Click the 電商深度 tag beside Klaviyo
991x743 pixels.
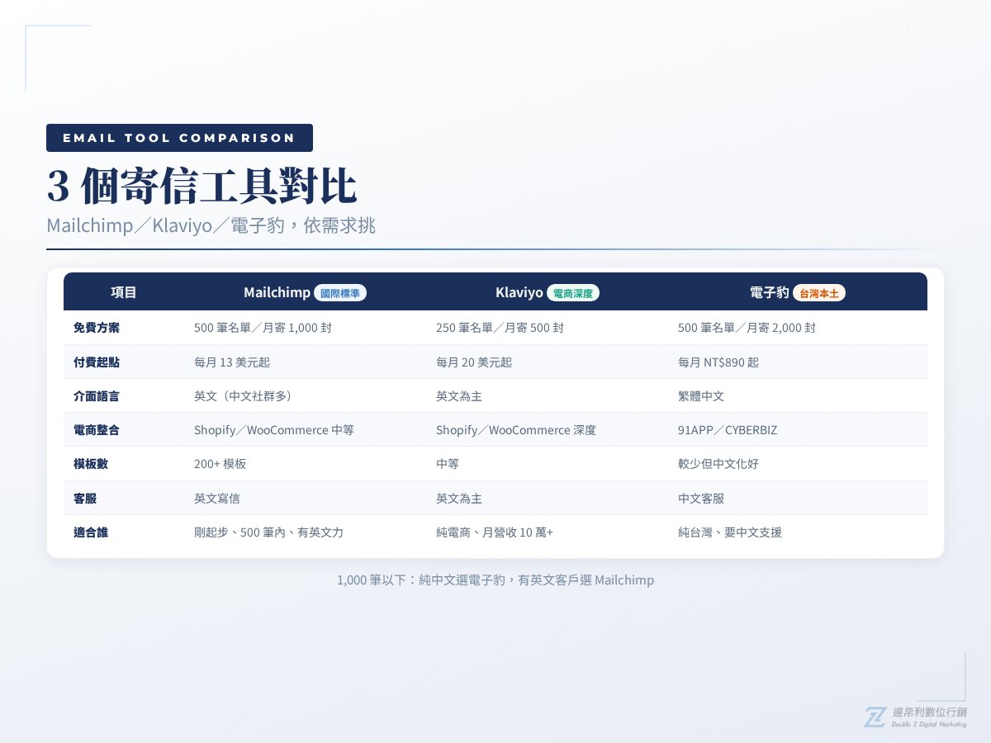(573, 293)
